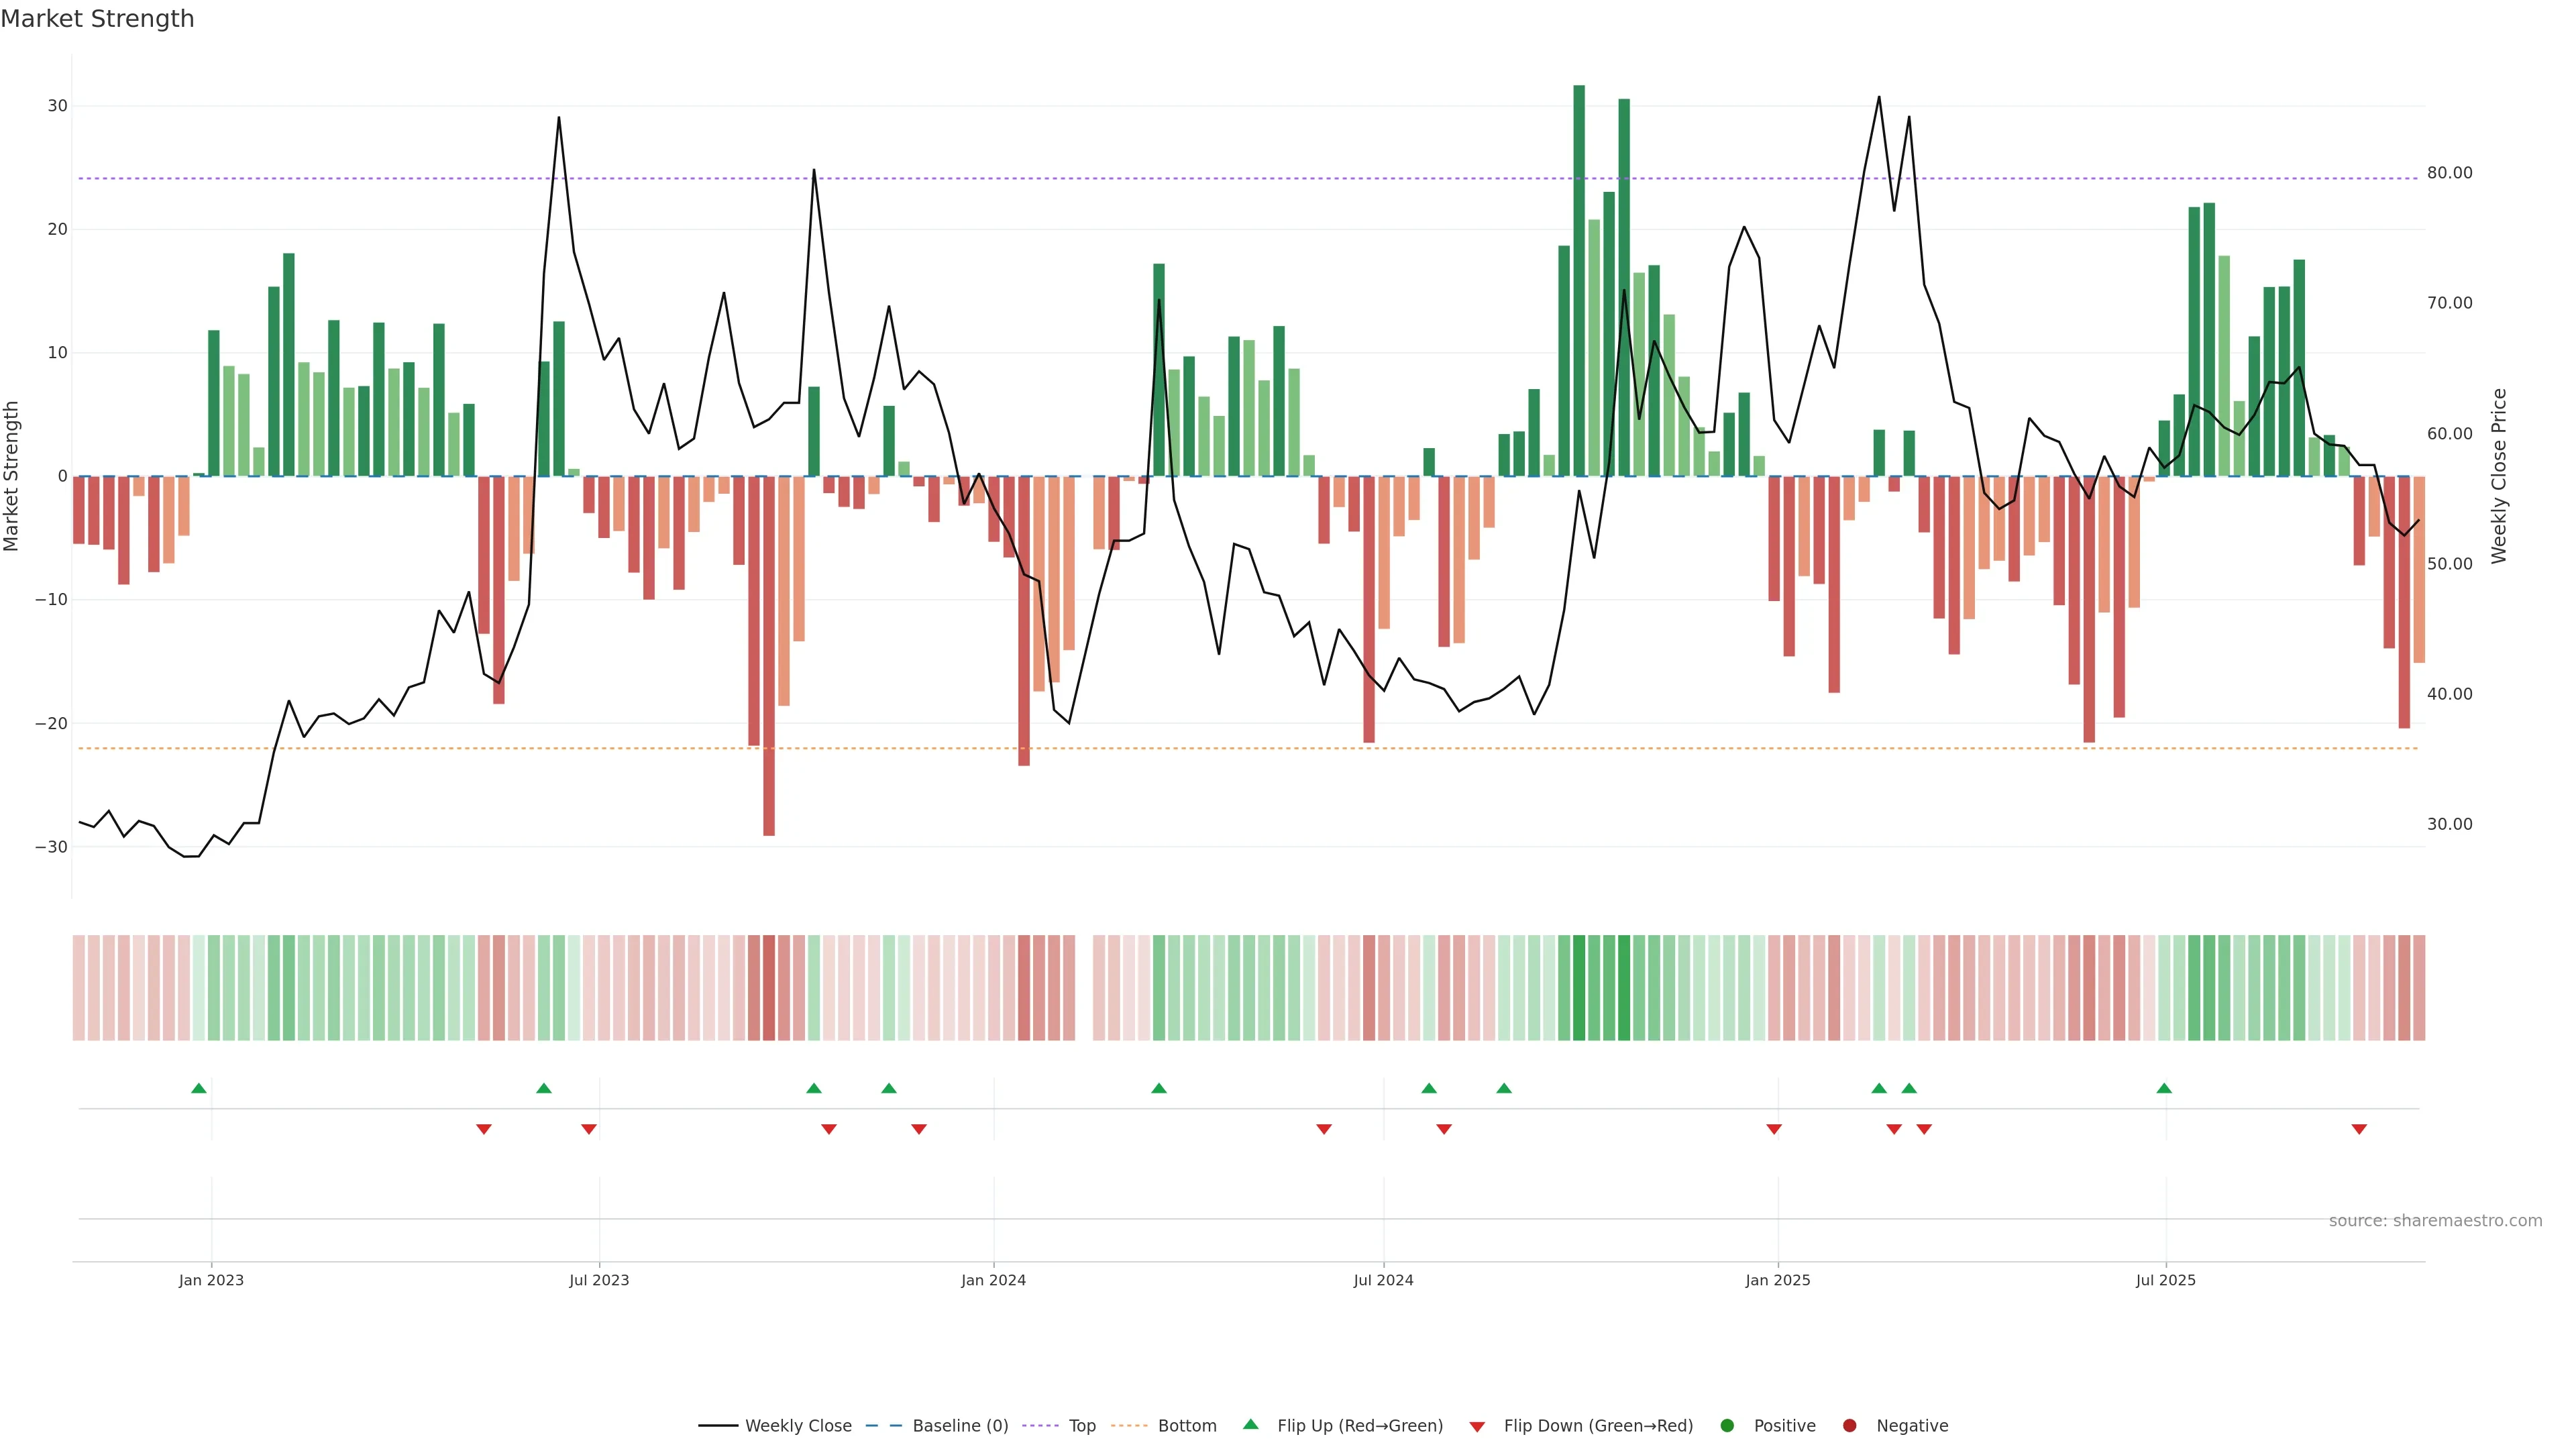Screen dimensions: 2576x1449
Task: Click the green flip-up marker at Jul 2025
Action: (x=2164, y=1088)
